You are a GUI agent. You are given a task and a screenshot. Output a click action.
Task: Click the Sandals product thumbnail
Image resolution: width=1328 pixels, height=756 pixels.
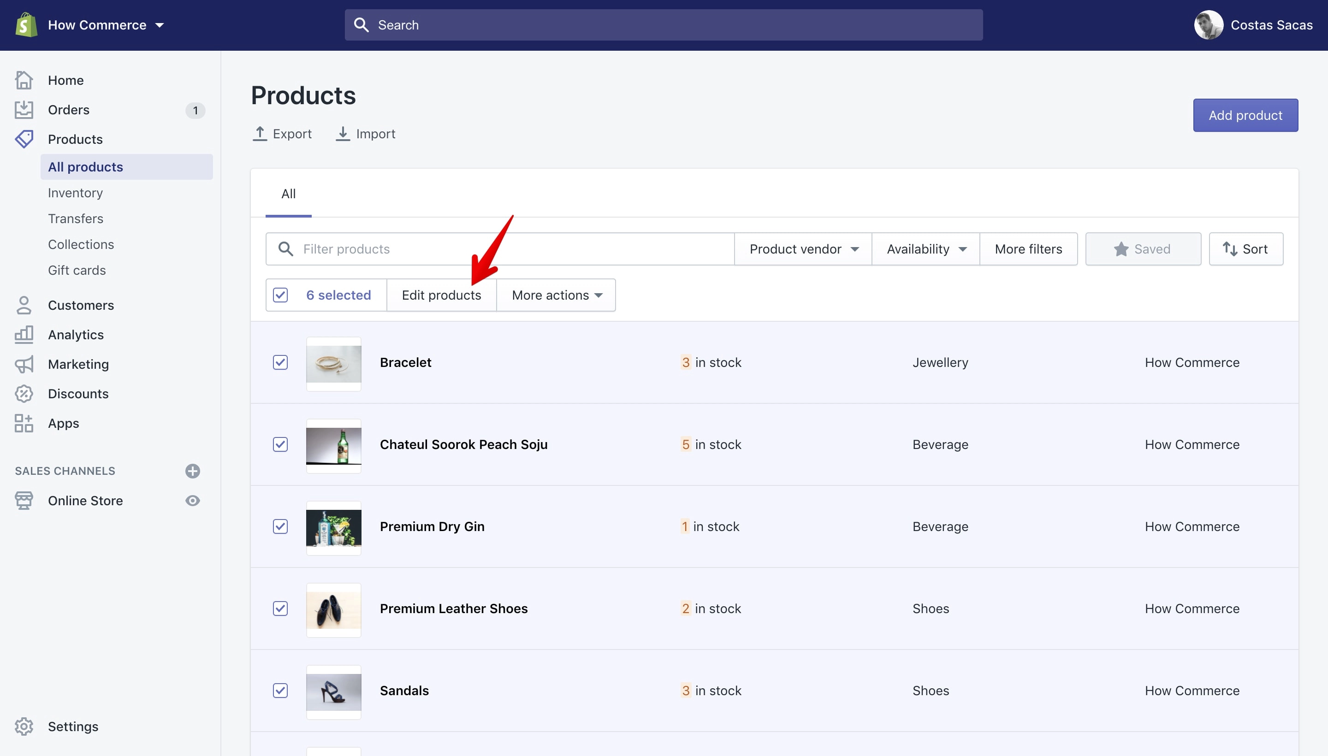[333, 692]
